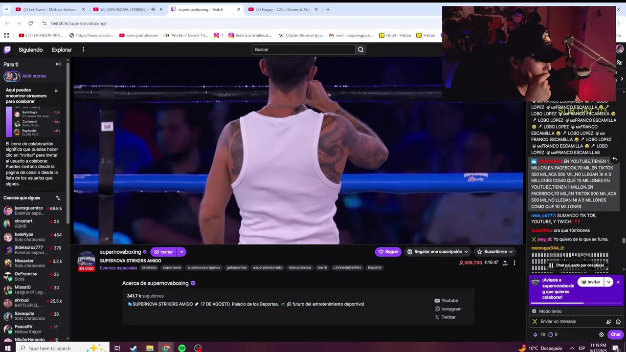The height and width of the screenshot is (352, 626).
Task: Close the collaboration notice in chat
Action: click(618, 282)
